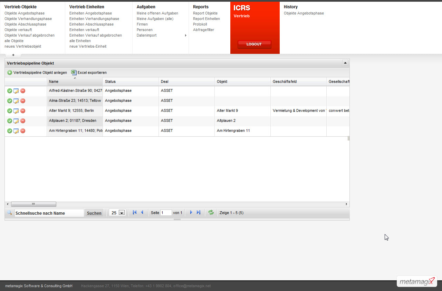
Task: Click metamagiX logo in footer
Action: 417,281
